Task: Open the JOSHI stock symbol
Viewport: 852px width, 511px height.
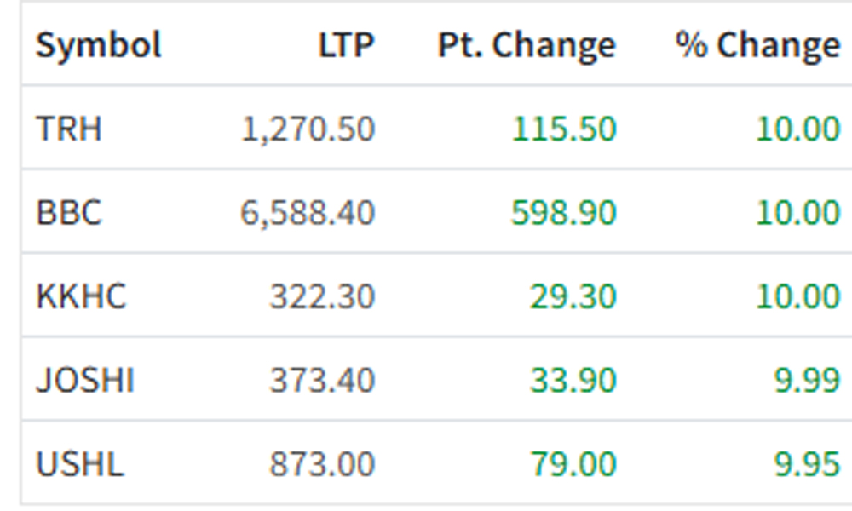Action: (x=84, y=380)
